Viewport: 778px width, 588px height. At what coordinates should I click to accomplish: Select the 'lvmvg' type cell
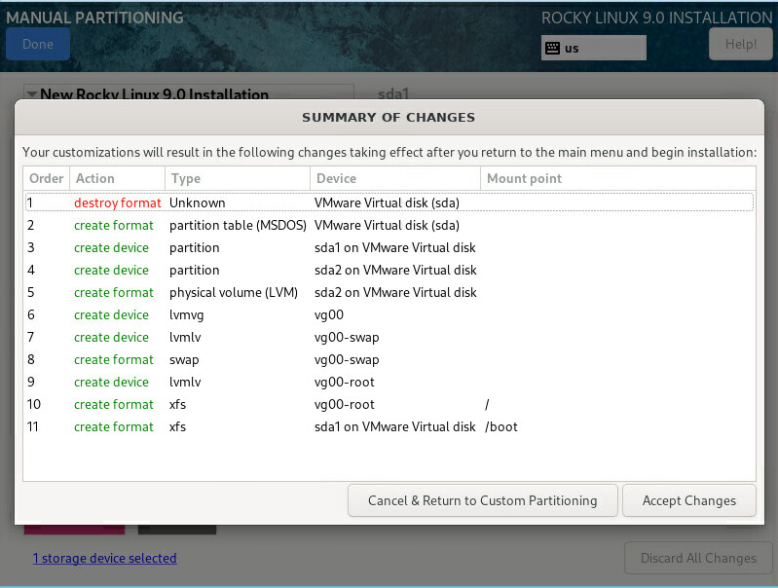186,315
